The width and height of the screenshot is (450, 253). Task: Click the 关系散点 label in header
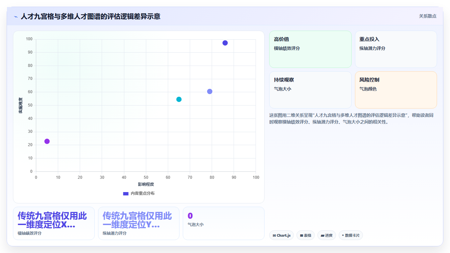(x=427, y=16)
